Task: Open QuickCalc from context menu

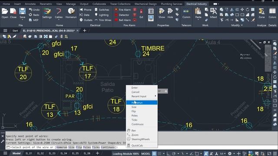Action: pyautogui.click(x=142, y=146)
